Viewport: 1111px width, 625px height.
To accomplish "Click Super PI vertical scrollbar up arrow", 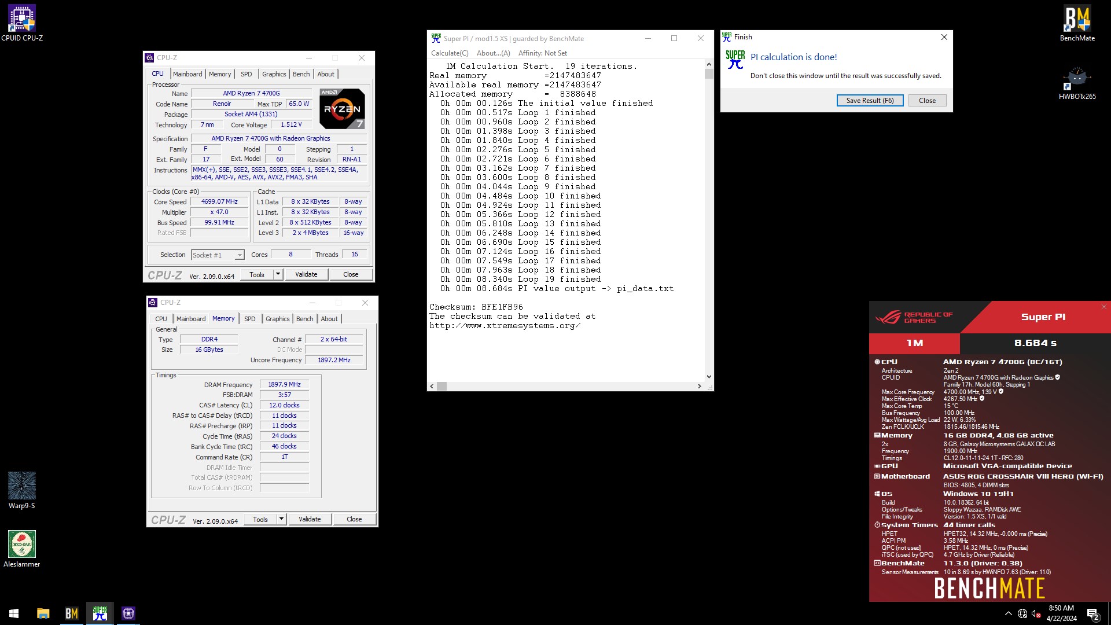I will pos(709,64).
